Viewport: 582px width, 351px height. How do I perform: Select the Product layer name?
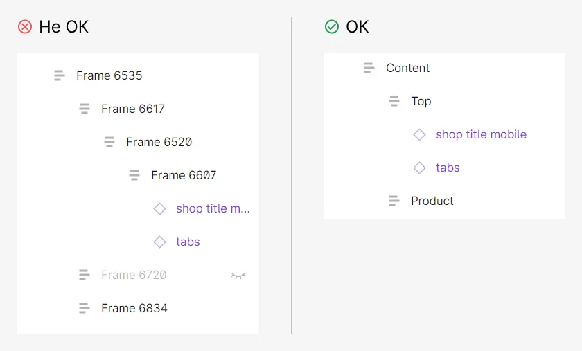432,201
